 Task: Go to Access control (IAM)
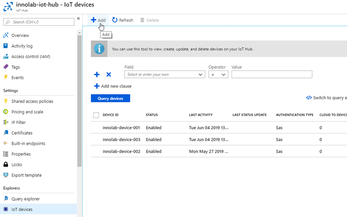point(30,56)
